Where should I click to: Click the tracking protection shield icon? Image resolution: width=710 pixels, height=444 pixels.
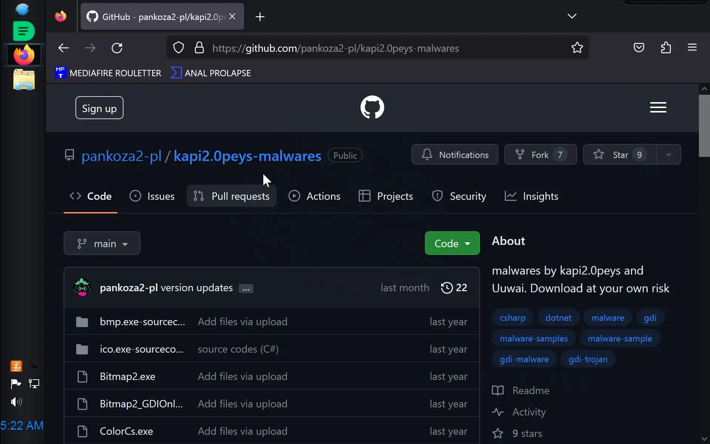[179, 48]
